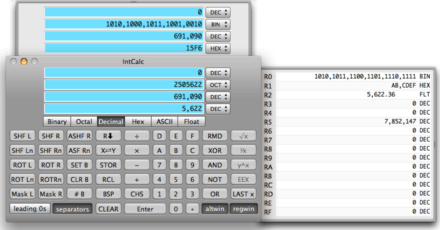This screenshot has width=440, height=230.
Task: Click the LAST x button
Action: pos(243,194)
